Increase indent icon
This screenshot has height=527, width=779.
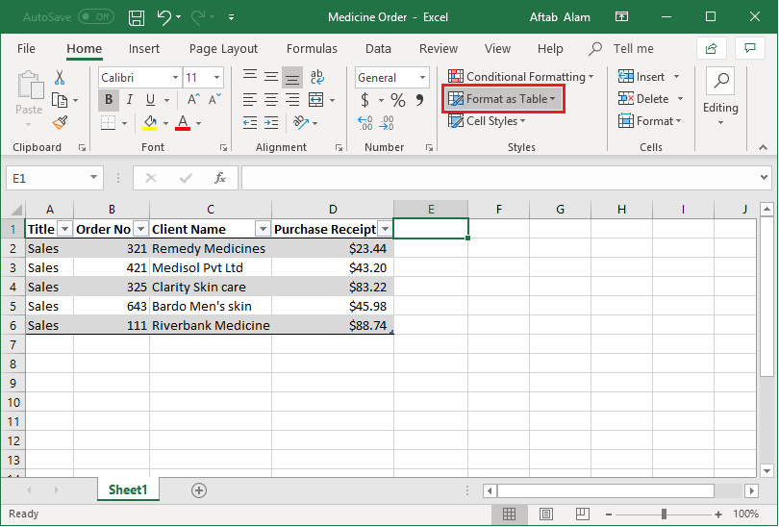271,123
